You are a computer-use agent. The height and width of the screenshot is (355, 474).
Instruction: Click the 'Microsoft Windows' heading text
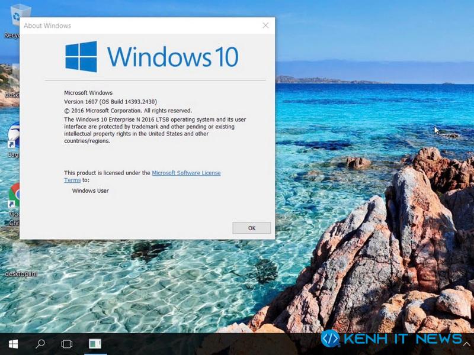click(x=88, y=93)
